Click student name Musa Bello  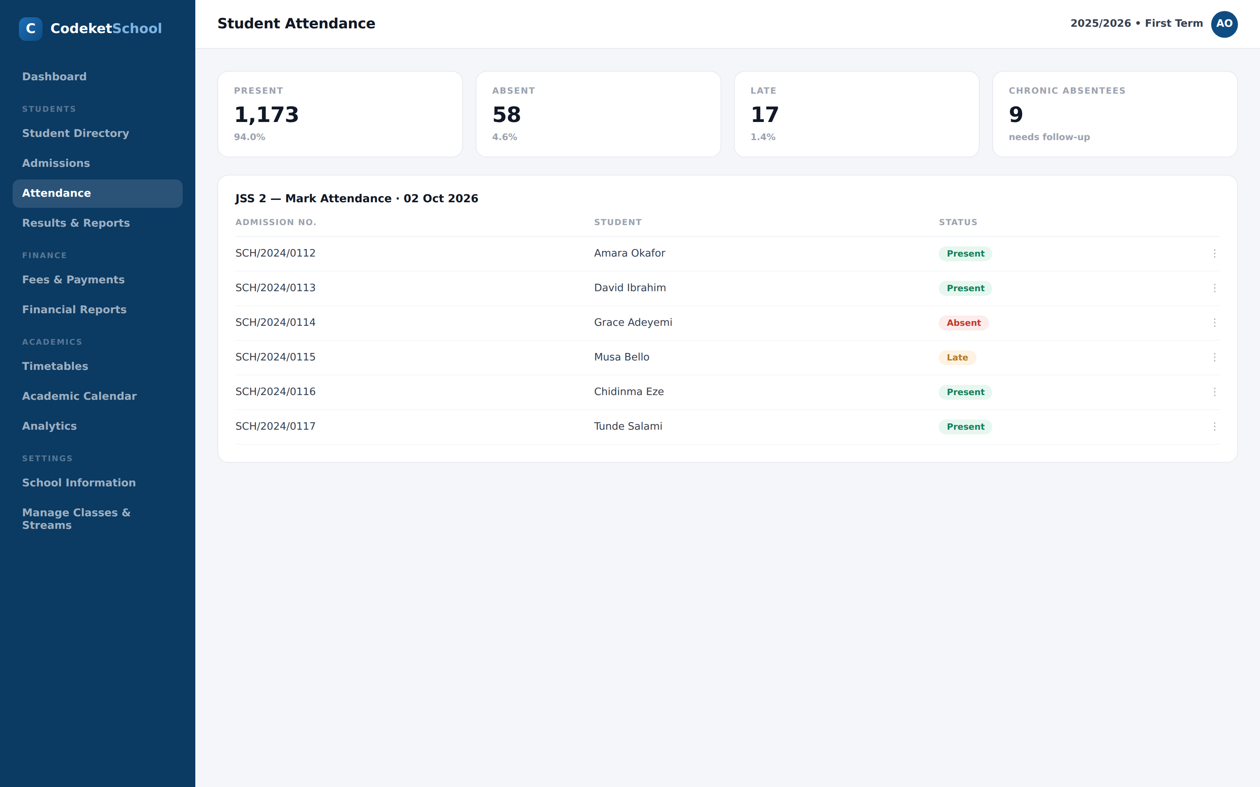pos(622,357)
